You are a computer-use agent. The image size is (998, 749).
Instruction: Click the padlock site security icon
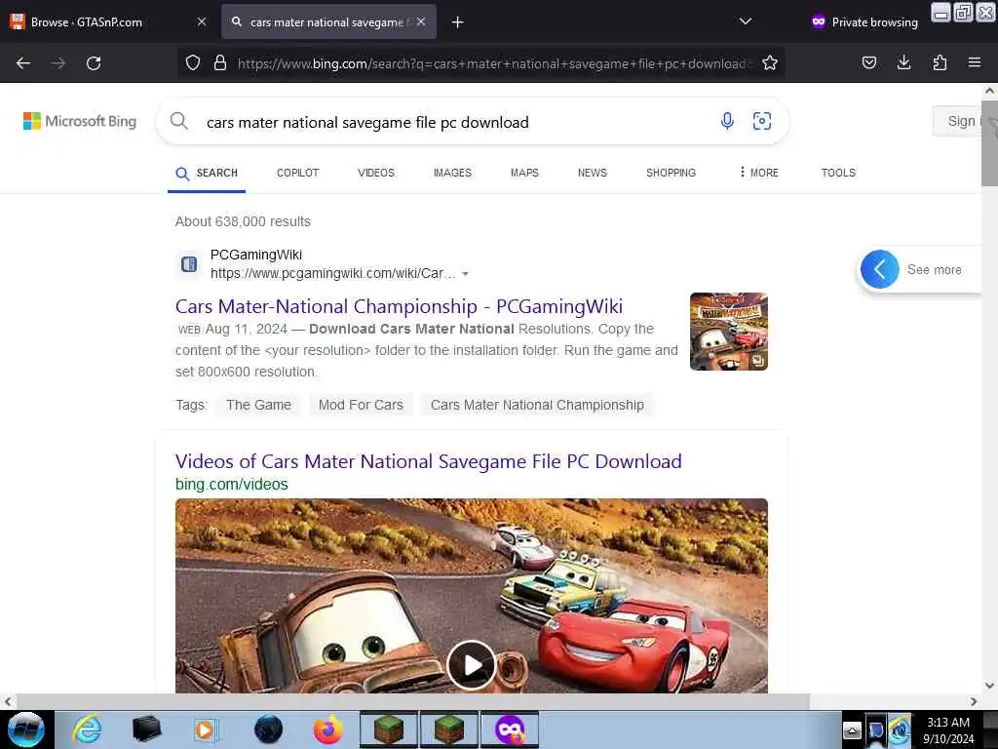[220, 62]
